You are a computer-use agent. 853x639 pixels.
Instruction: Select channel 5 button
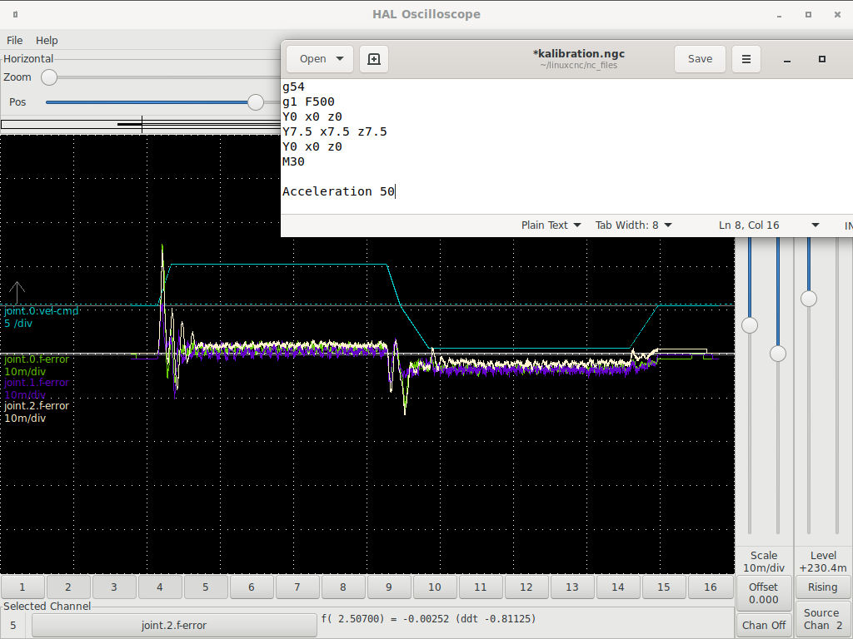click(205, 587)
